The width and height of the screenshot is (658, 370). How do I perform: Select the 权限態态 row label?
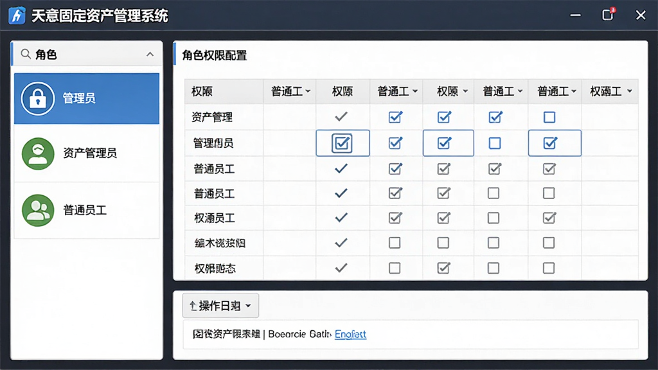[215, 268]
